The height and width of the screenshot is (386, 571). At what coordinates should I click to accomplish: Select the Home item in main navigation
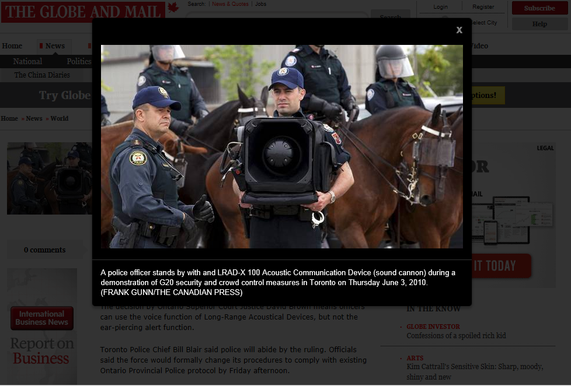tap(12, 46)
